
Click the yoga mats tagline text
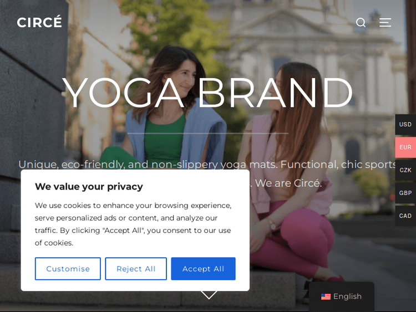click(207, 165)
